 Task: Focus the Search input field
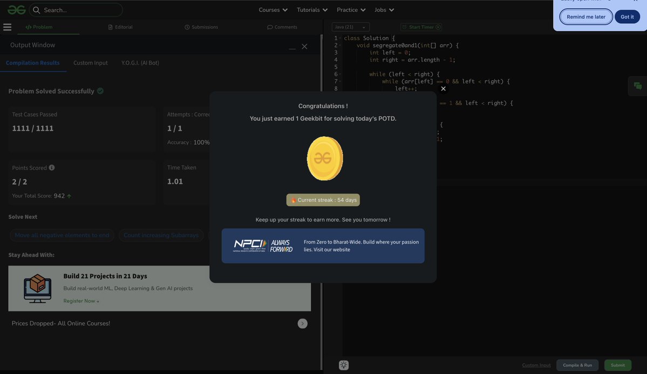tap(76, 10)
